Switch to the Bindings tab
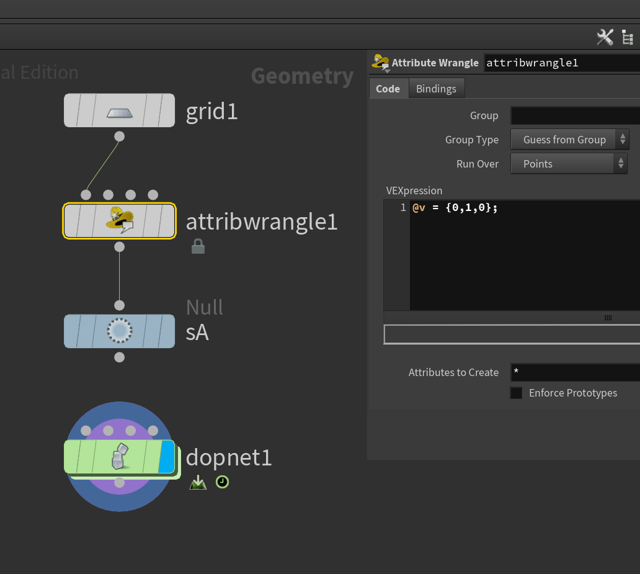Image resolution: width=640 pixels, height=574 pixels. (437, 89)
